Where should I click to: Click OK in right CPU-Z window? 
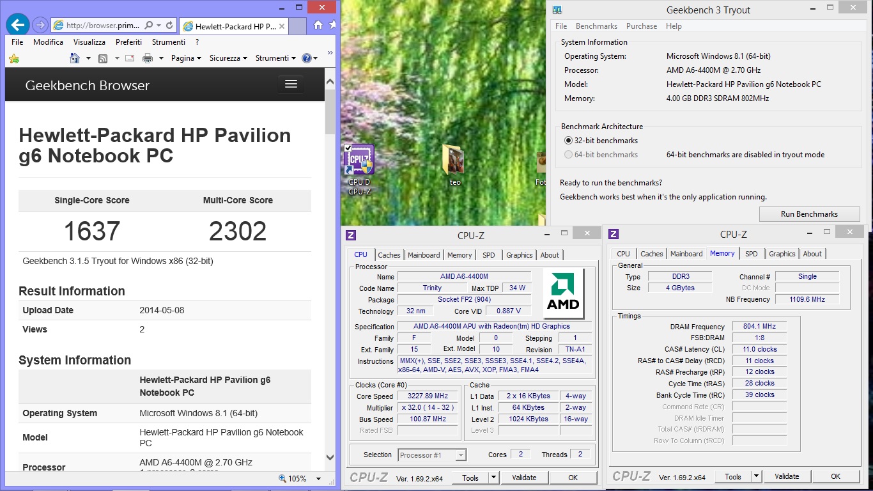(835, 476)
